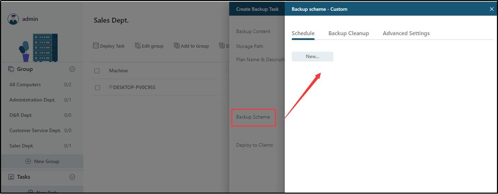The image size is (498, 194).
Task: Toggle the select-all Machine checkbox
Action: [x=97, y=71]
